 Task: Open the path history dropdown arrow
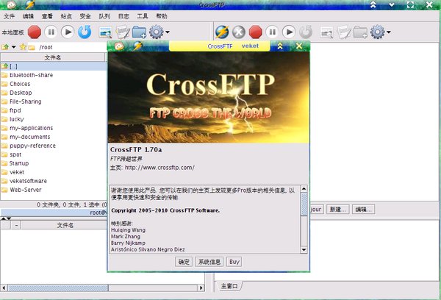point(13,47)
